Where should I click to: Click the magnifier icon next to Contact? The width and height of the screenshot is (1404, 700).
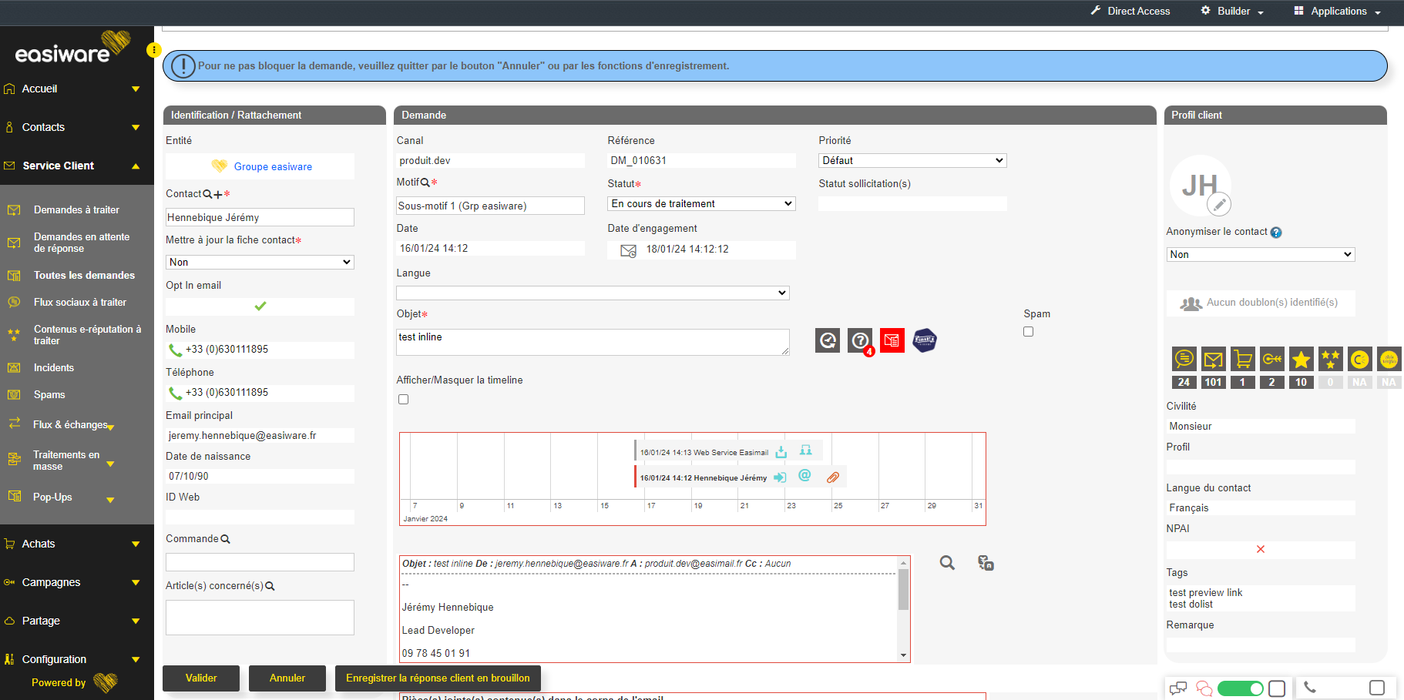[x=208, y=193]
